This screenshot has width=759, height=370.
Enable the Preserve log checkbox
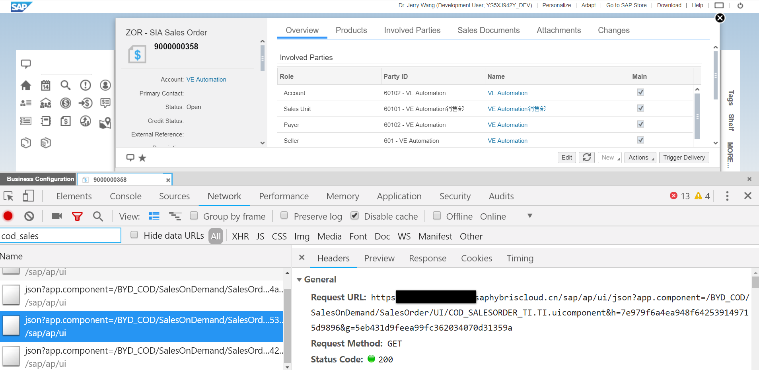point(284,216)
